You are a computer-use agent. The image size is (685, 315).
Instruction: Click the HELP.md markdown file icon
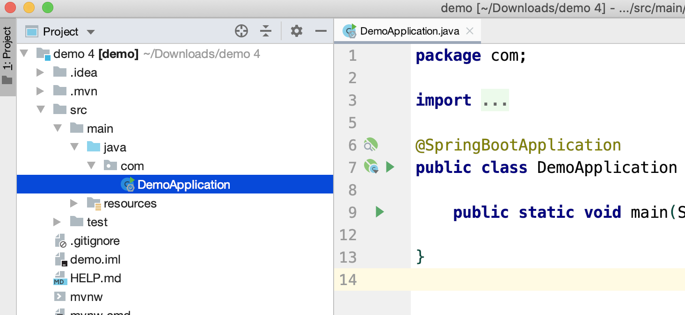point(60,278)
